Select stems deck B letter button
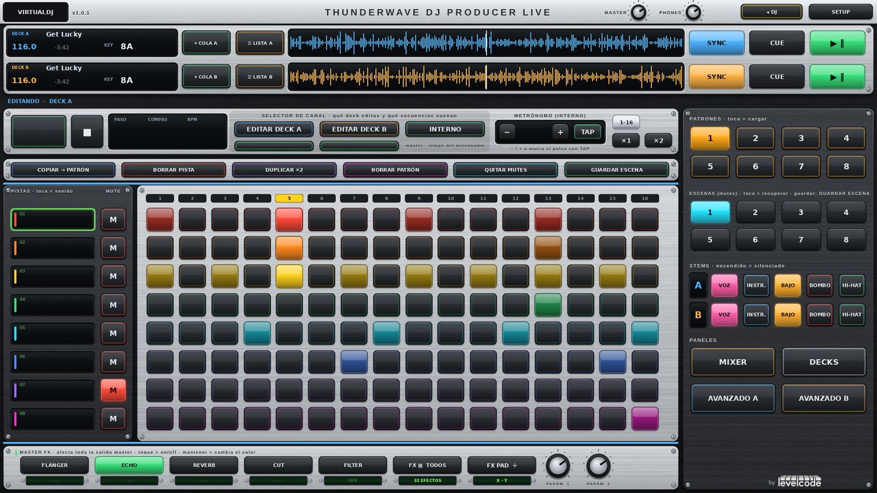 pos(698,315)
